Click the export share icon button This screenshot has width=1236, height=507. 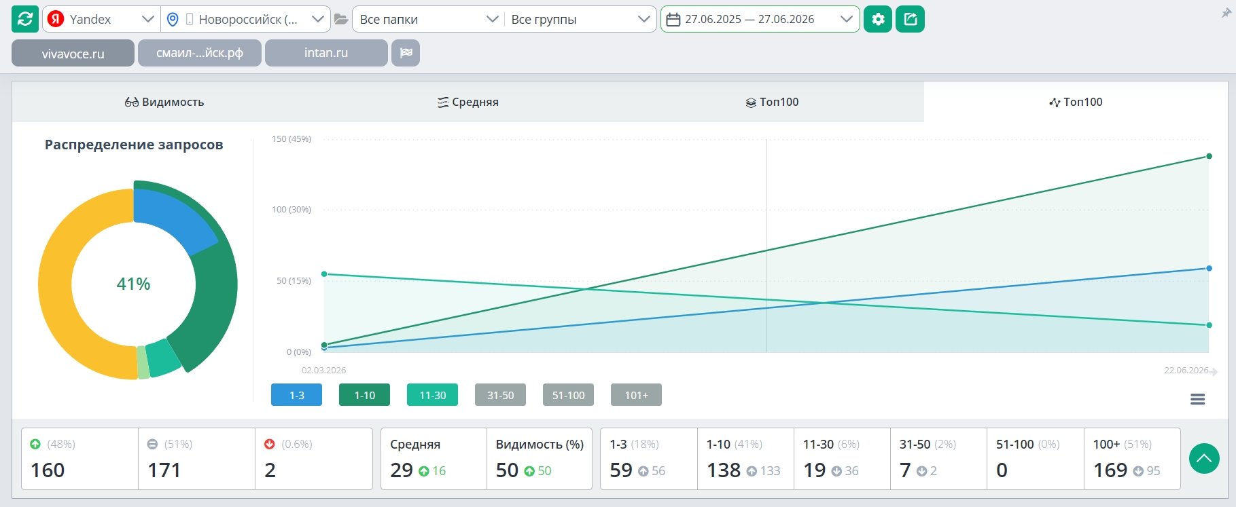pos(911,19)
